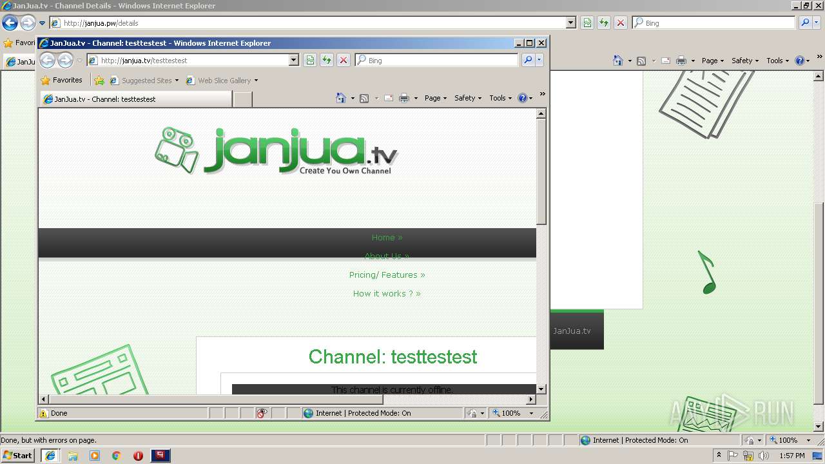825x464 pixels.
Task: Click Home icon in background window toolbar
Action: coord(618,61)
